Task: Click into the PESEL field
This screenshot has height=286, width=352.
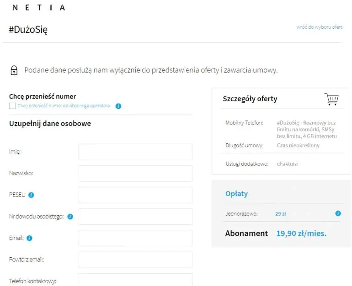Action: coord(136,195)
